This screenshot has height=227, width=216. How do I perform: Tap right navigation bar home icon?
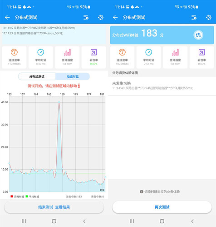162,221
